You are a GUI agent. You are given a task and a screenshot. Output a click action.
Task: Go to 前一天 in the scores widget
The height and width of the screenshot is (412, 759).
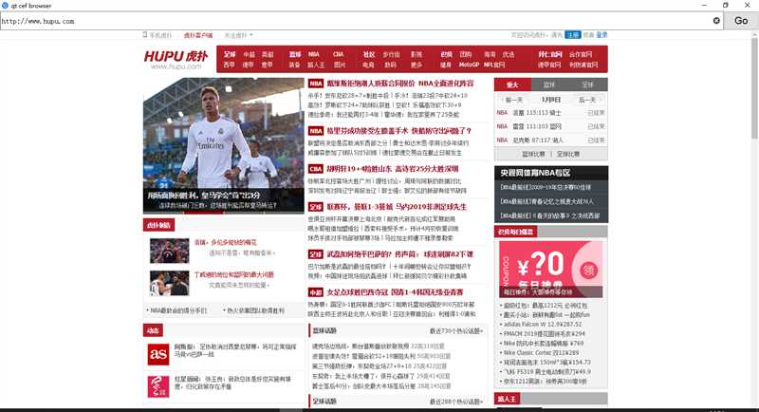[513, 100]
